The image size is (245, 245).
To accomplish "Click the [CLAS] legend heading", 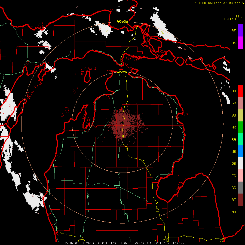I will (230, 19).
